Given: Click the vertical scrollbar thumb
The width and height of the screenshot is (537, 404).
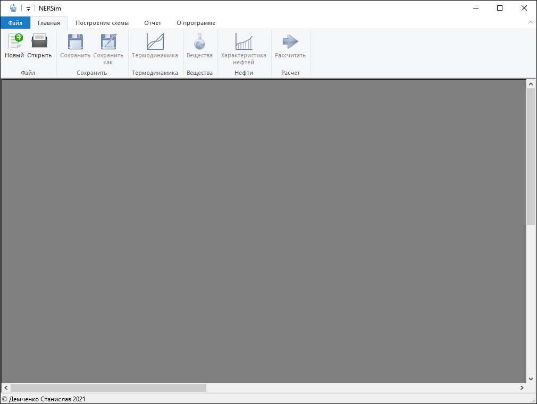Looking at the screenshot, I should [531, 156].
